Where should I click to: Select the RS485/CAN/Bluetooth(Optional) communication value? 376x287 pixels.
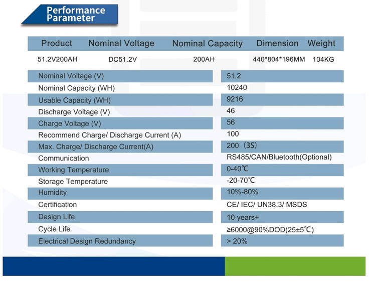click(x=279, y=157)
